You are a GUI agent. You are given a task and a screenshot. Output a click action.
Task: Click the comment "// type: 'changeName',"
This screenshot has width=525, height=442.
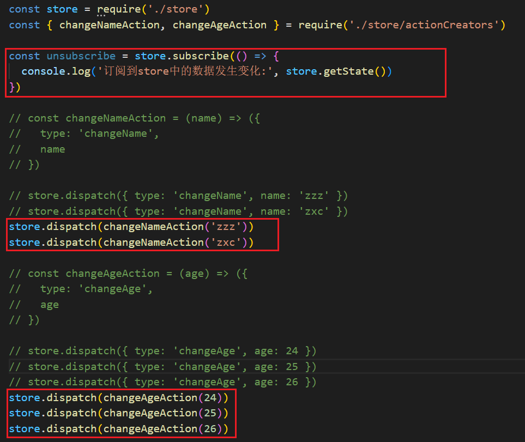(x=84, y=134)
